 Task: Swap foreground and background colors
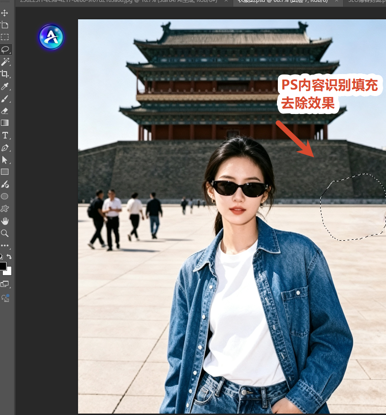pos(9,256)
